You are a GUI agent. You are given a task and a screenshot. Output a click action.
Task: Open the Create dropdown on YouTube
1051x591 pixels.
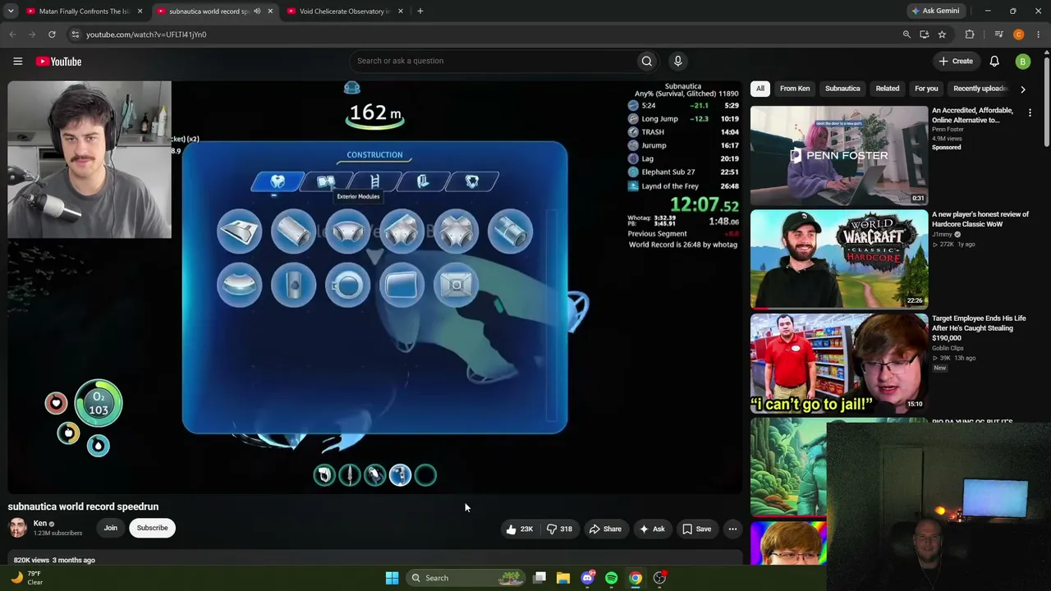click(956, 62)
